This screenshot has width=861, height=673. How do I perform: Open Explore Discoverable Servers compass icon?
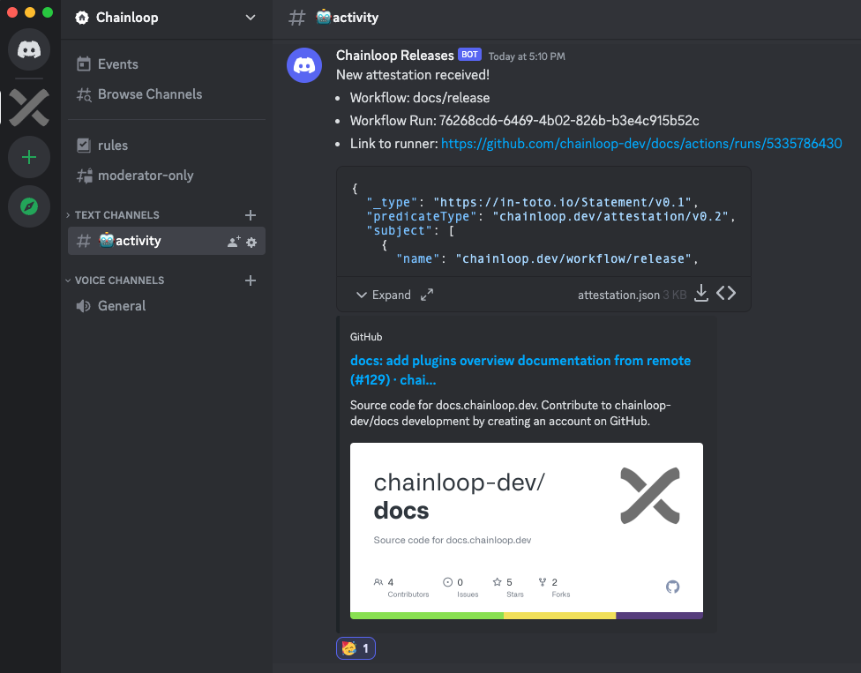coord(29,206)
